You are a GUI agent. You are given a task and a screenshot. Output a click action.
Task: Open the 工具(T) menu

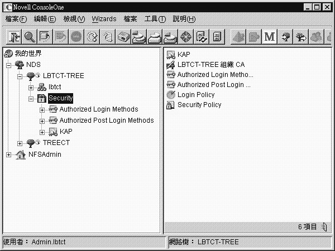tap(155, 19)
